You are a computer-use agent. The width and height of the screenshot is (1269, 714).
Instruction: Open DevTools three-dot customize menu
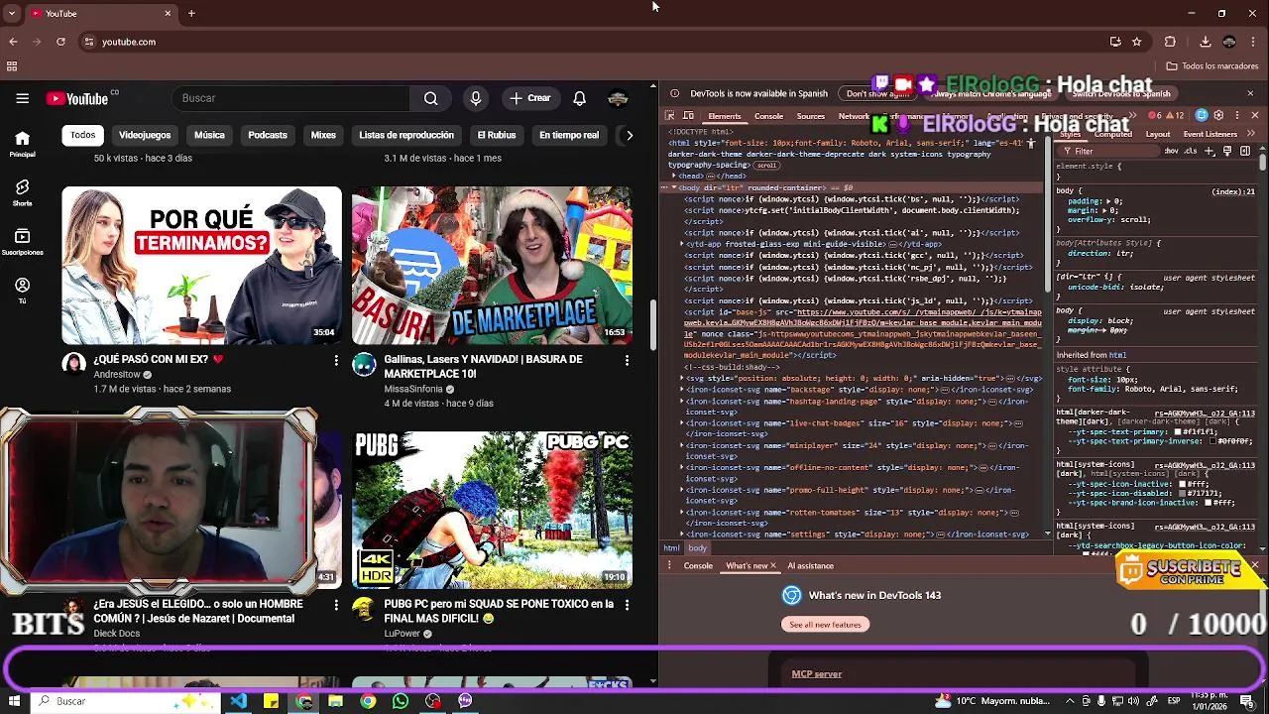[x=1235, y=116]
